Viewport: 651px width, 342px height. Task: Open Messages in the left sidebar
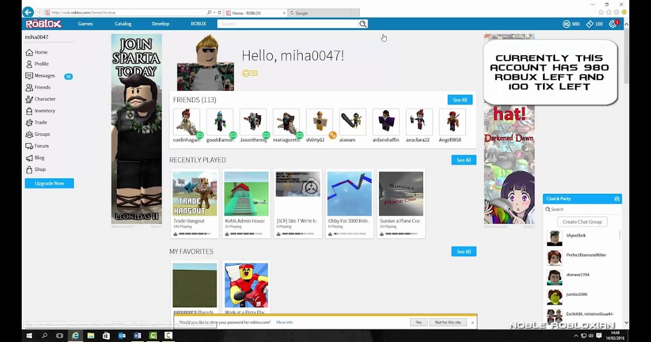tap(40, 76)
